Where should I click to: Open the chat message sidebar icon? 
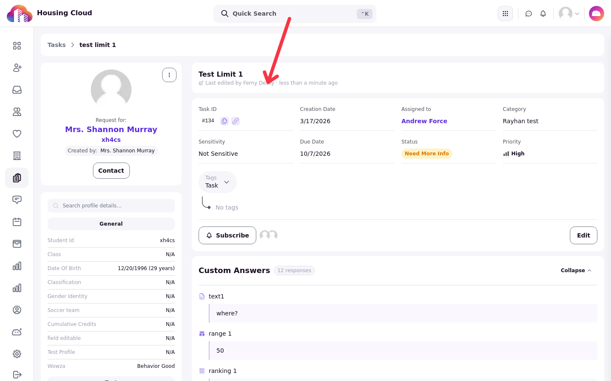[17, 200]
